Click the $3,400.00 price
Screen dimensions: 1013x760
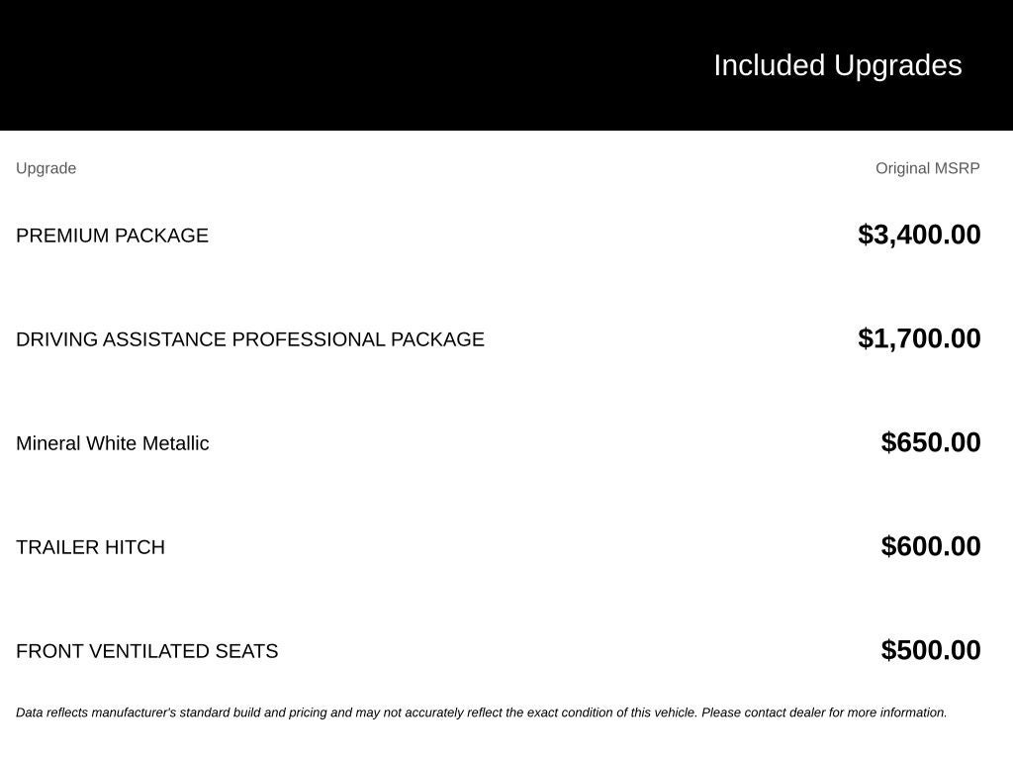[919, 235]
